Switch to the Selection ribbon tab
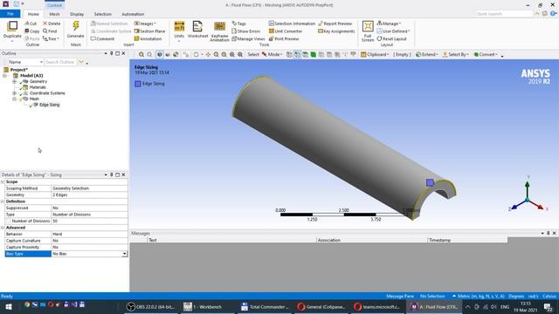The width and height of the screenshot is (559, 314). pyautogui.click(x=103, y=14)
